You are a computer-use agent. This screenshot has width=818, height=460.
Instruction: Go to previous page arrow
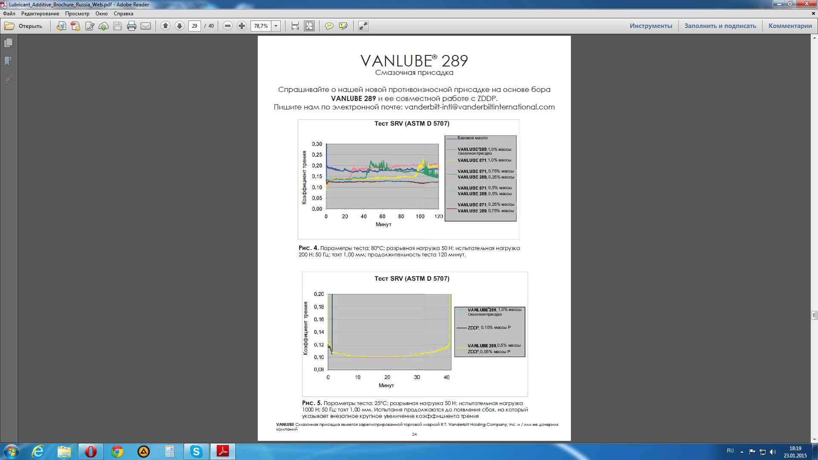click(165, 26)
